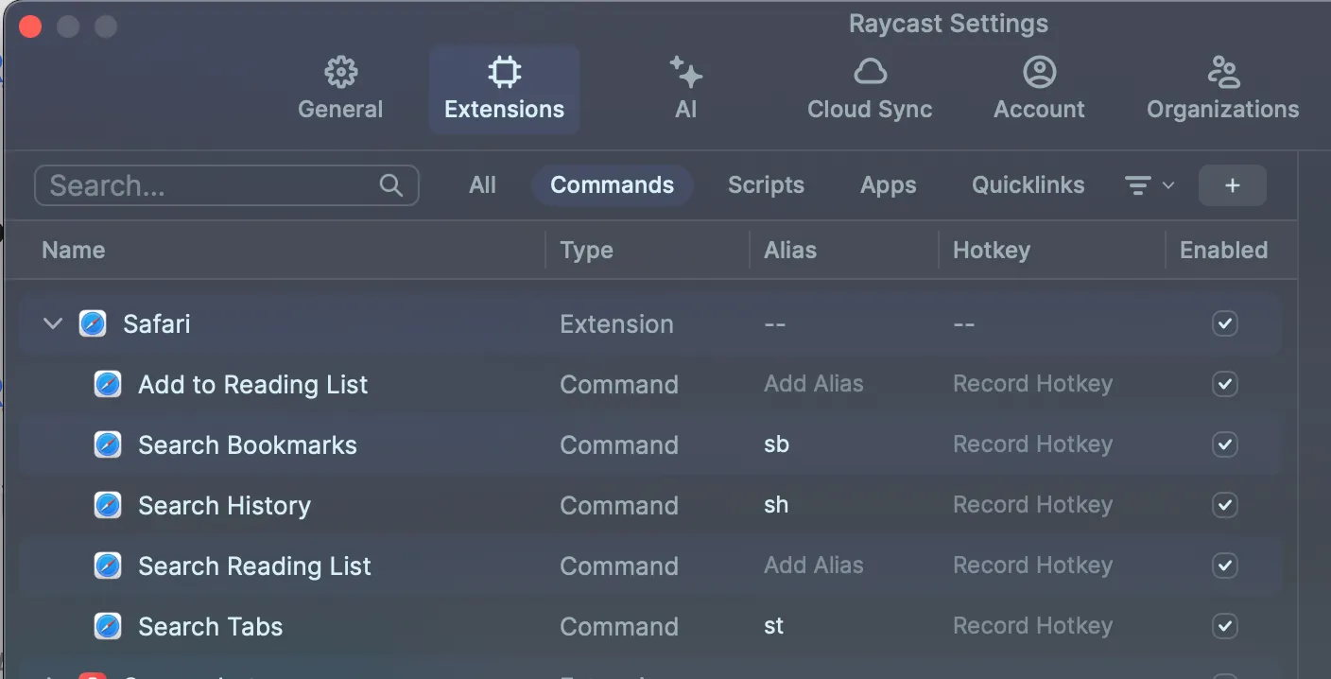
Task: Click the plus button to add an extension
Action: 1232,185
